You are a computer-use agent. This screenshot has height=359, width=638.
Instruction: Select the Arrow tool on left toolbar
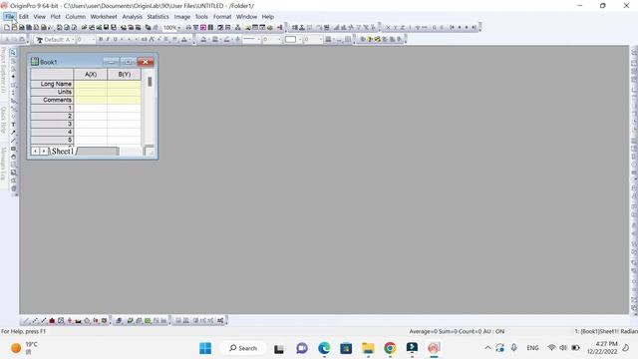[13, 133]
